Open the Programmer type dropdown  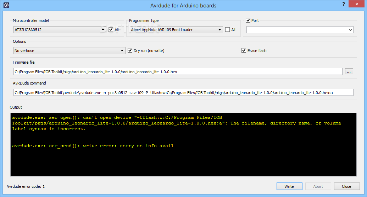click(176, 30)
